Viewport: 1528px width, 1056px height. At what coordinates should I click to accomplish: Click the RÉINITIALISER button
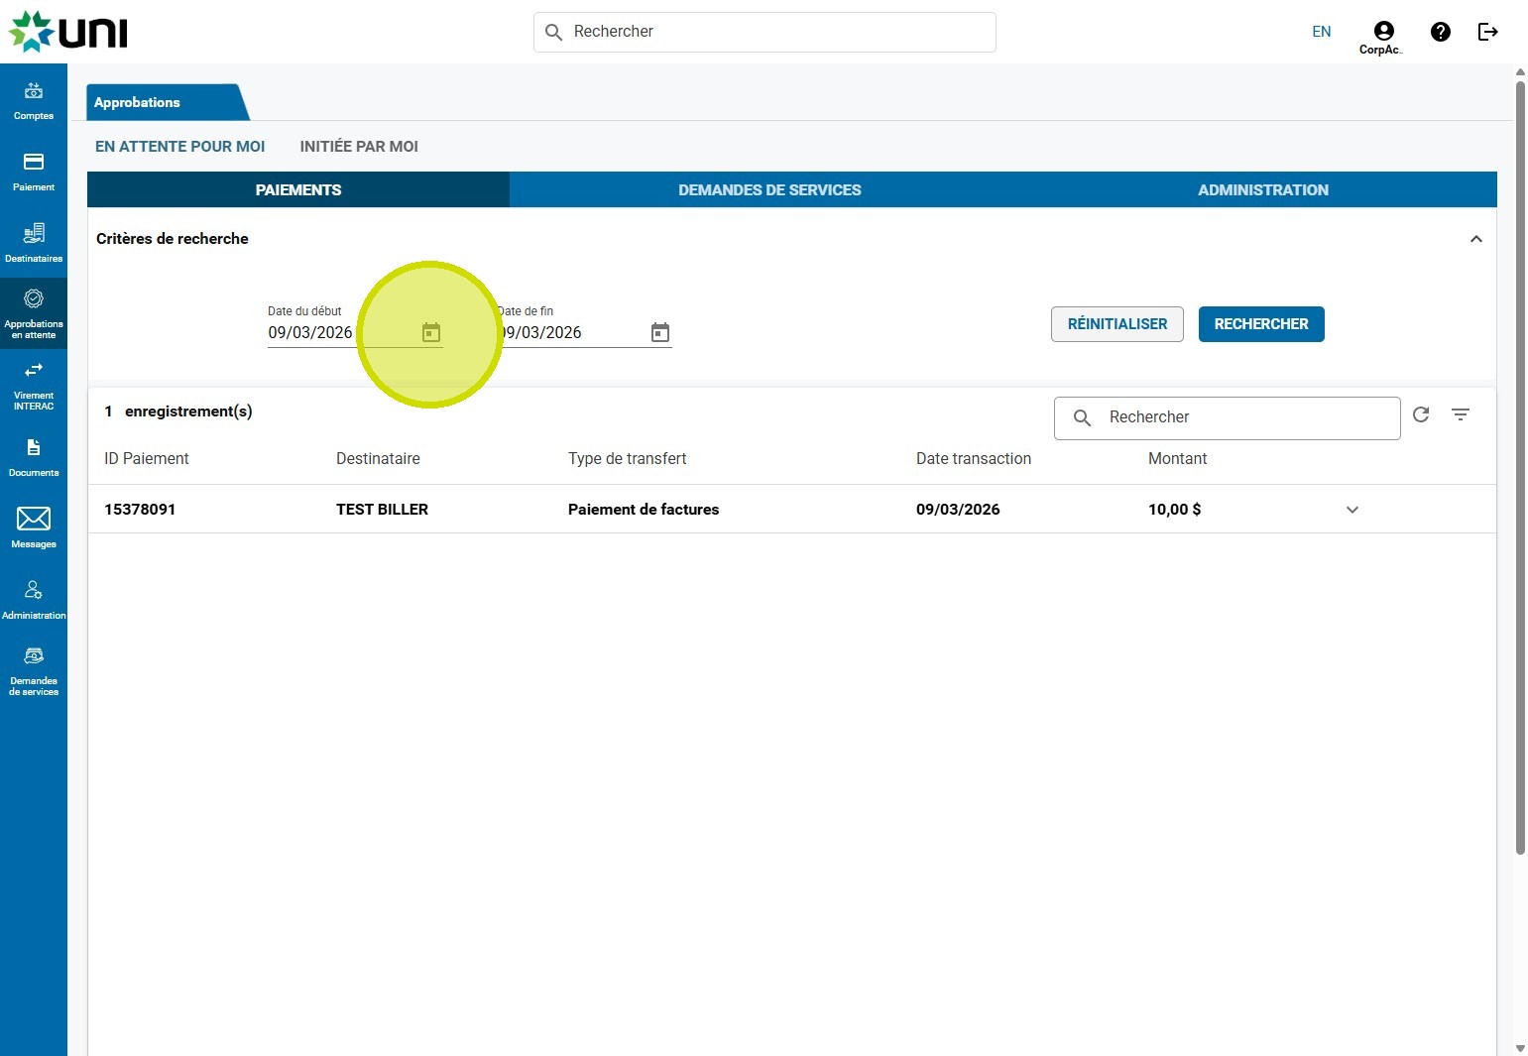coord(1117,324)
